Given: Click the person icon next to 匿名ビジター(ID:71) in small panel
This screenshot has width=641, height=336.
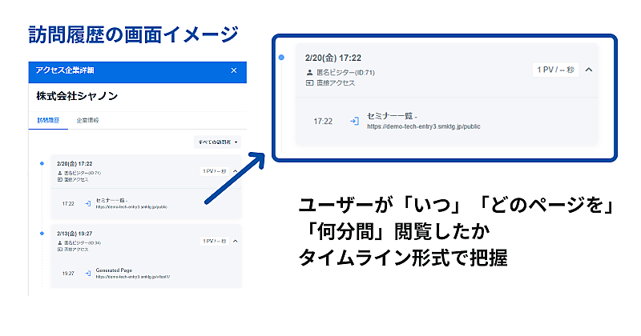Looking at the screenshot, I should tap(59, 173).
